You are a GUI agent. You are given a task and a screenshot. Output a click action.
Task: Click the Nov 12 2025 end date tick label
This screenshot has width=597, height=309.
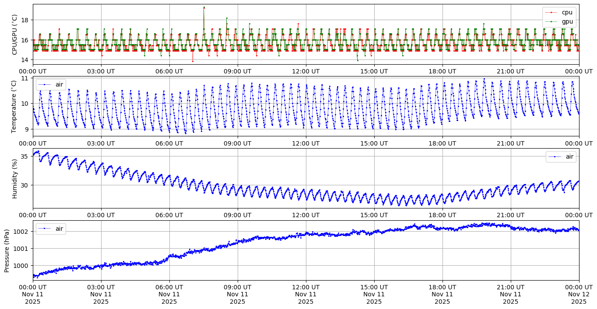coord(579,294)
